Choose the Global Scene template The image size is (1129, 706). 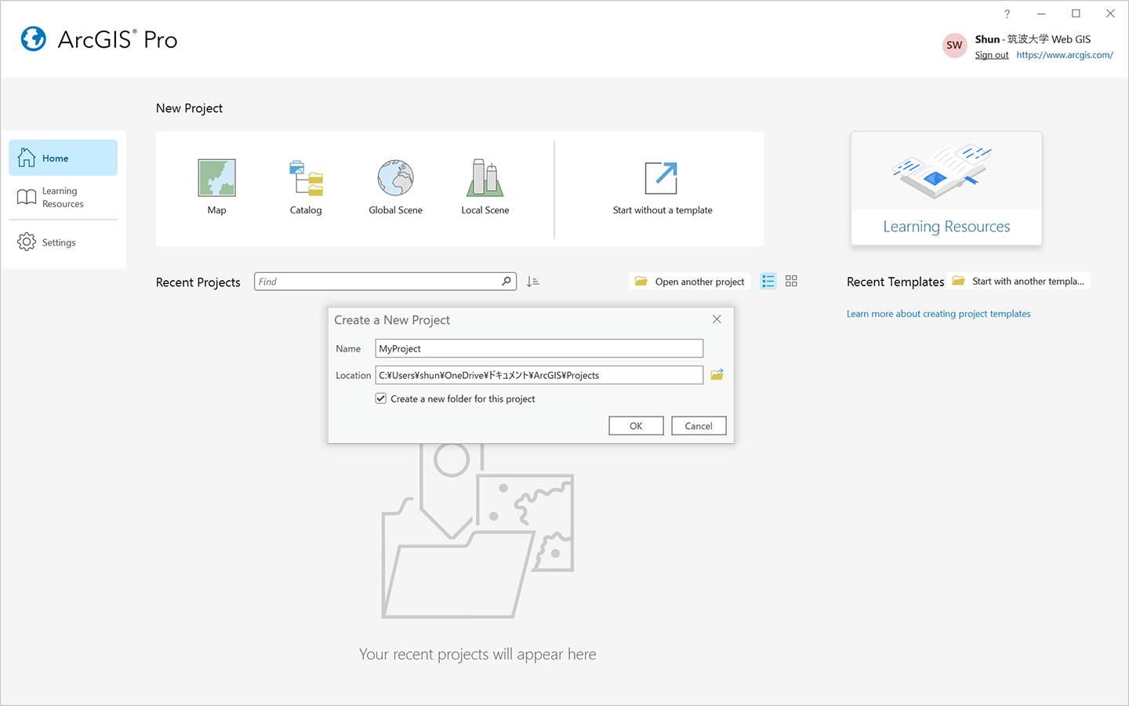[x=395, y=187]
